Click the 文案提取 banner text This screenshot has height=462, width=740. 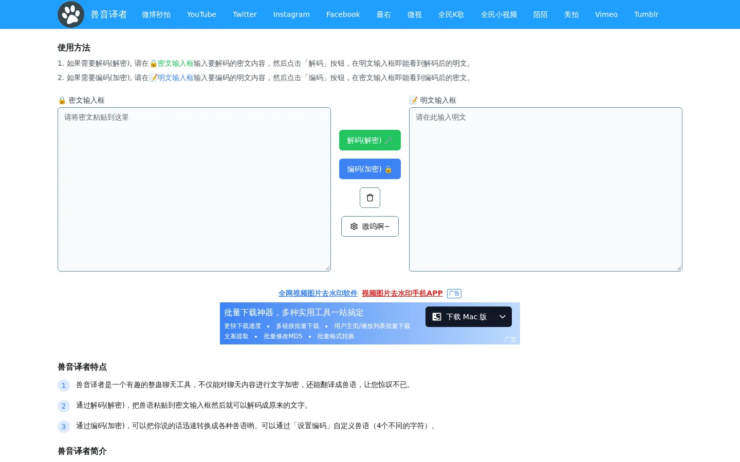tap(236, 336)
